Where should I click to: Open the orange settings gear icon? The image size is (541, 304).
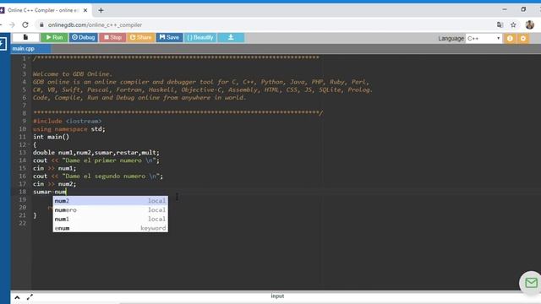523,38
